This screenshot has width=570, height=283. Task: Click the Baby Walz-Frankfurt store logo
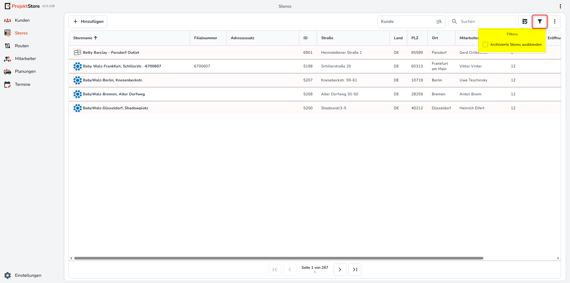point(77,66)
